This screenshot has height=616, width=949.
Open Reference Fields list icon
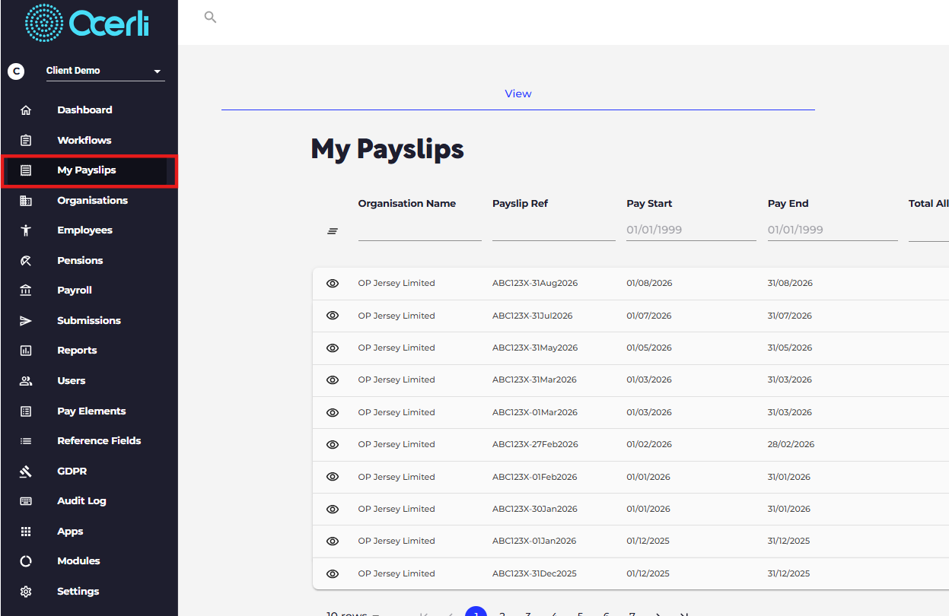point(26,441)
